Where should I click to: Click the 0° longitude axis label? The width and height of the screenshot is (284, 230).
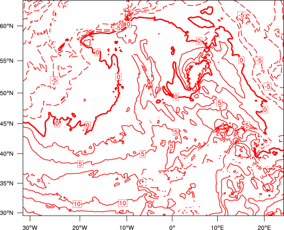(x=172, y=227)
